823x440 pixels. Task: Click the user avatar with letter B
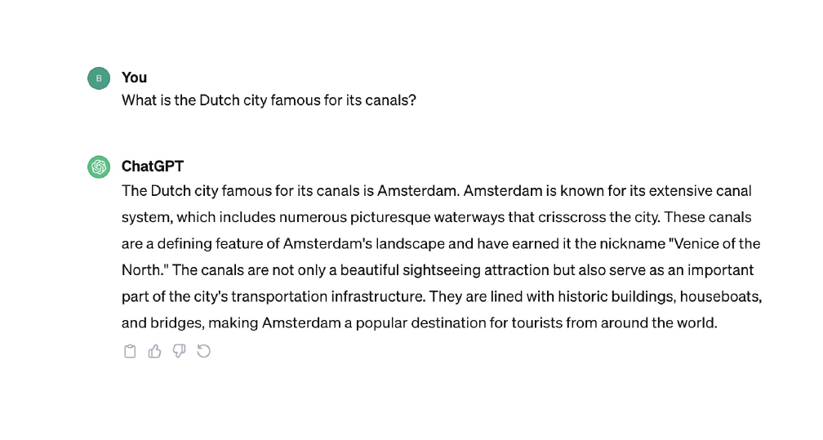click(x=99, y=78)
